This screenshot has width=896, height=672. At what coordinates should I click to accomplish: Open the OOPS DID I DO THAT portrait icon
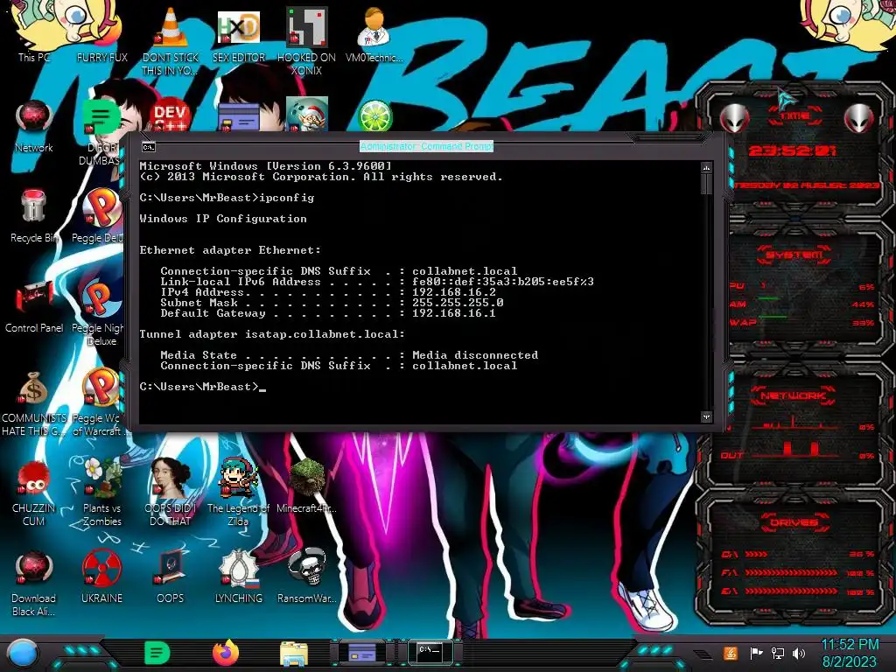(171, 493)
